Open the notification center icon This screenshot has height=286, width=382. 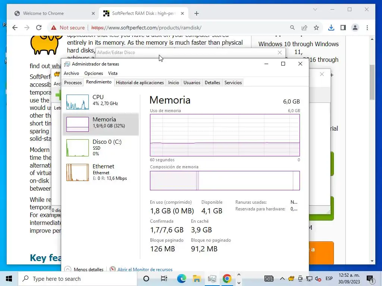click(370, 279)
